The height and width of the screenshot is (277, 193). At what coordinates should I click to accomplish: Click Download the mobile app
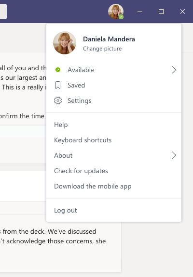pyautogui.click(x=114, y=186)
